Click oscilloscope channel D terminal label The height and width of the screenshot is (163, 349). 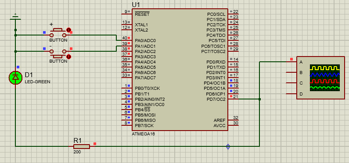tap(301, 94)
